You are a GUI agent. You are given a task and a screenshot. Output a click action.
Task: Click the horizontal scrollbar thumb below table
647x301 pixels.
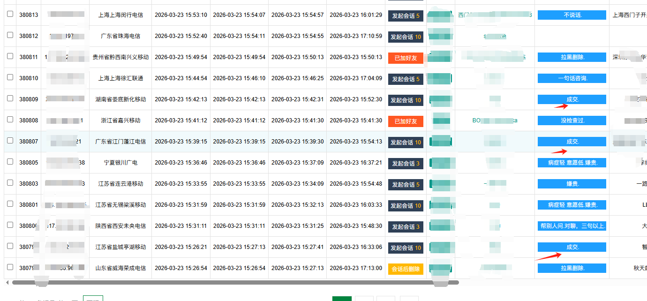tap(234, 282)
